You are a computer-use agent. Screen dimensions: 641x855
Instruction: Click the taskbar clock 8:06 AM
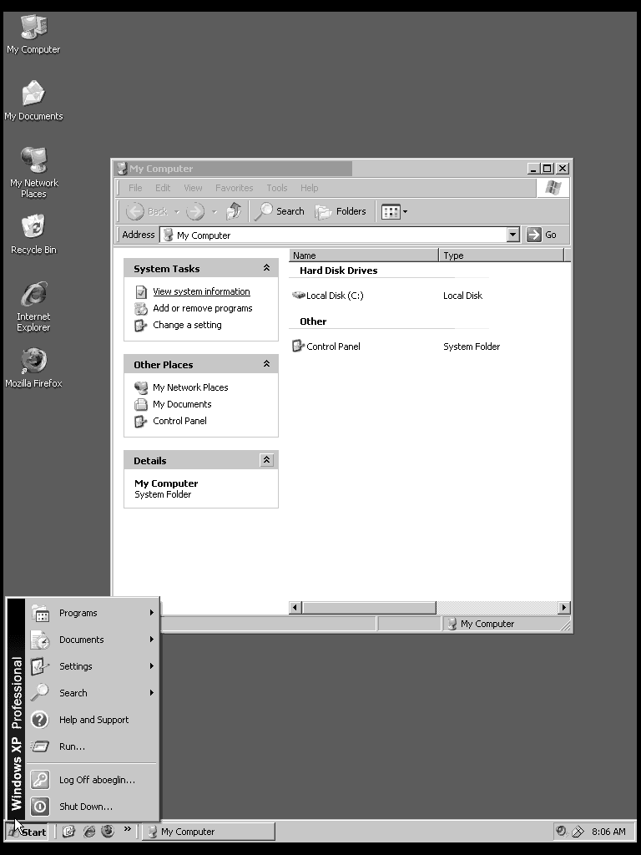coord(608,832)
